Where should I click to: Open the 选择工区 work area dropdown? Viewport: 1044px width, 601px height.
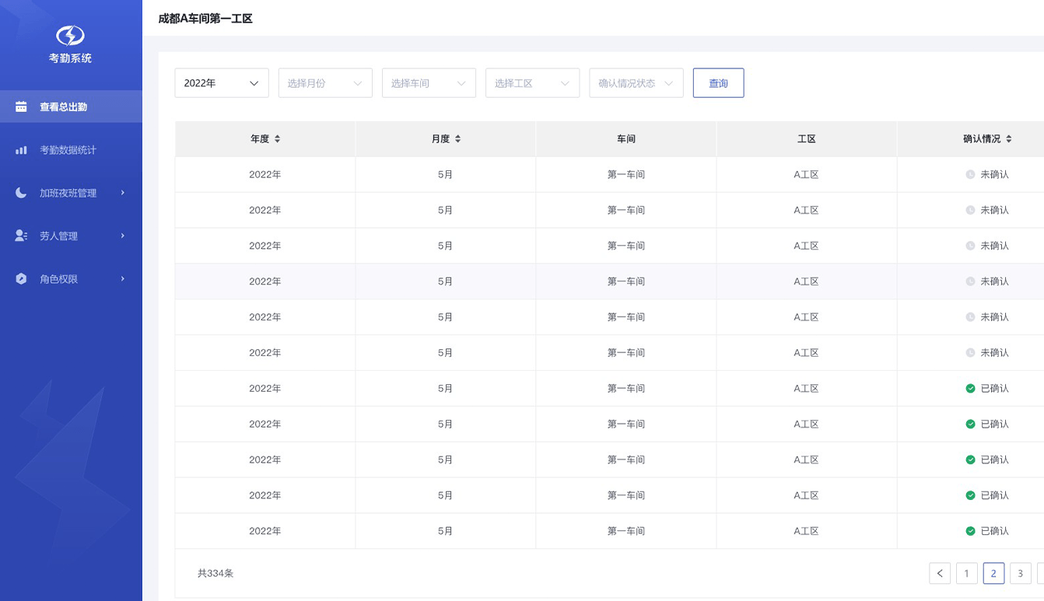(x=532, y=83)
